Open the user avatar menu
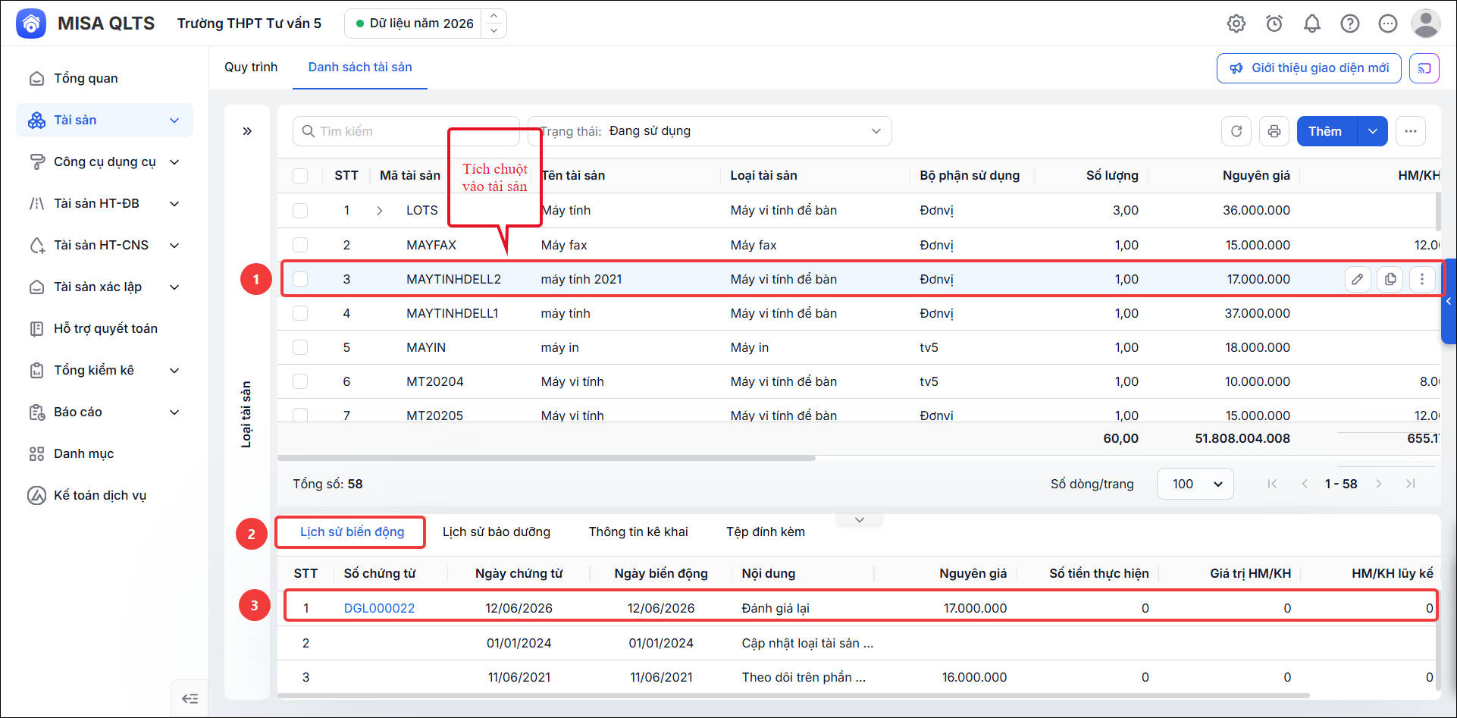 click(x=1426, y=24)
